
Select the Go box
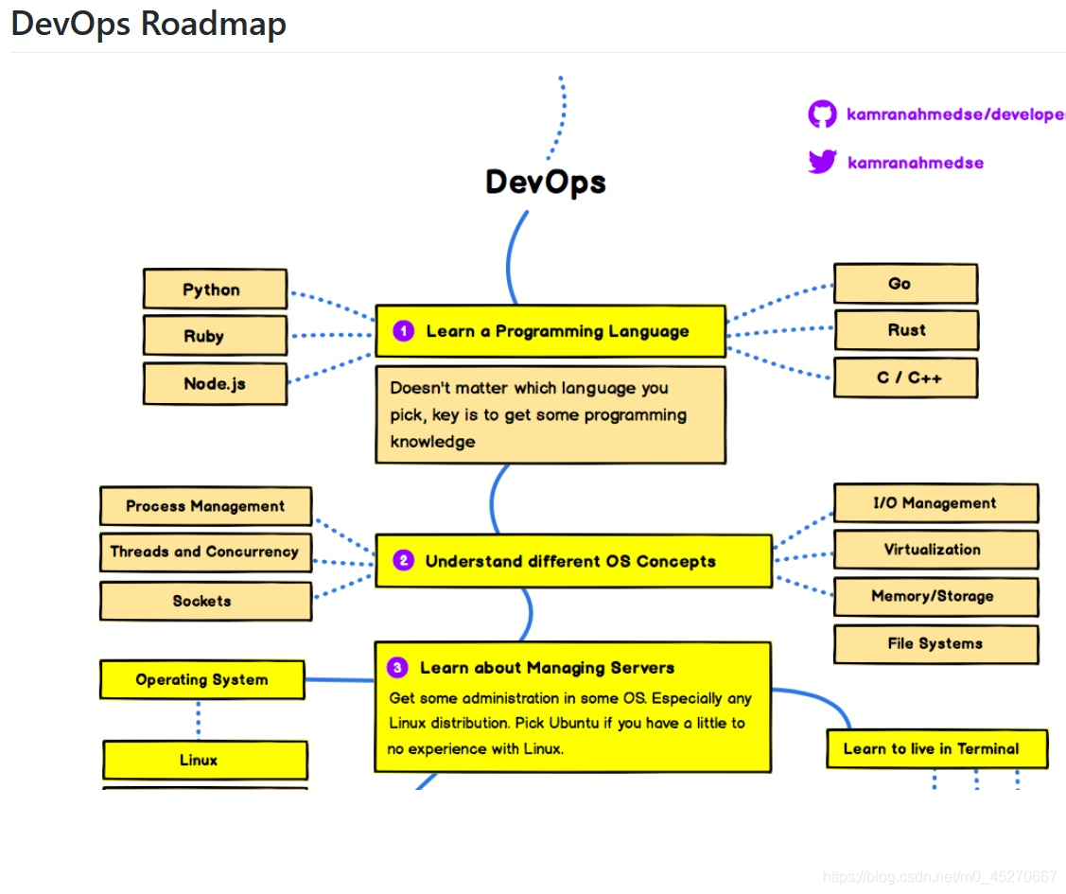[905, 284]
